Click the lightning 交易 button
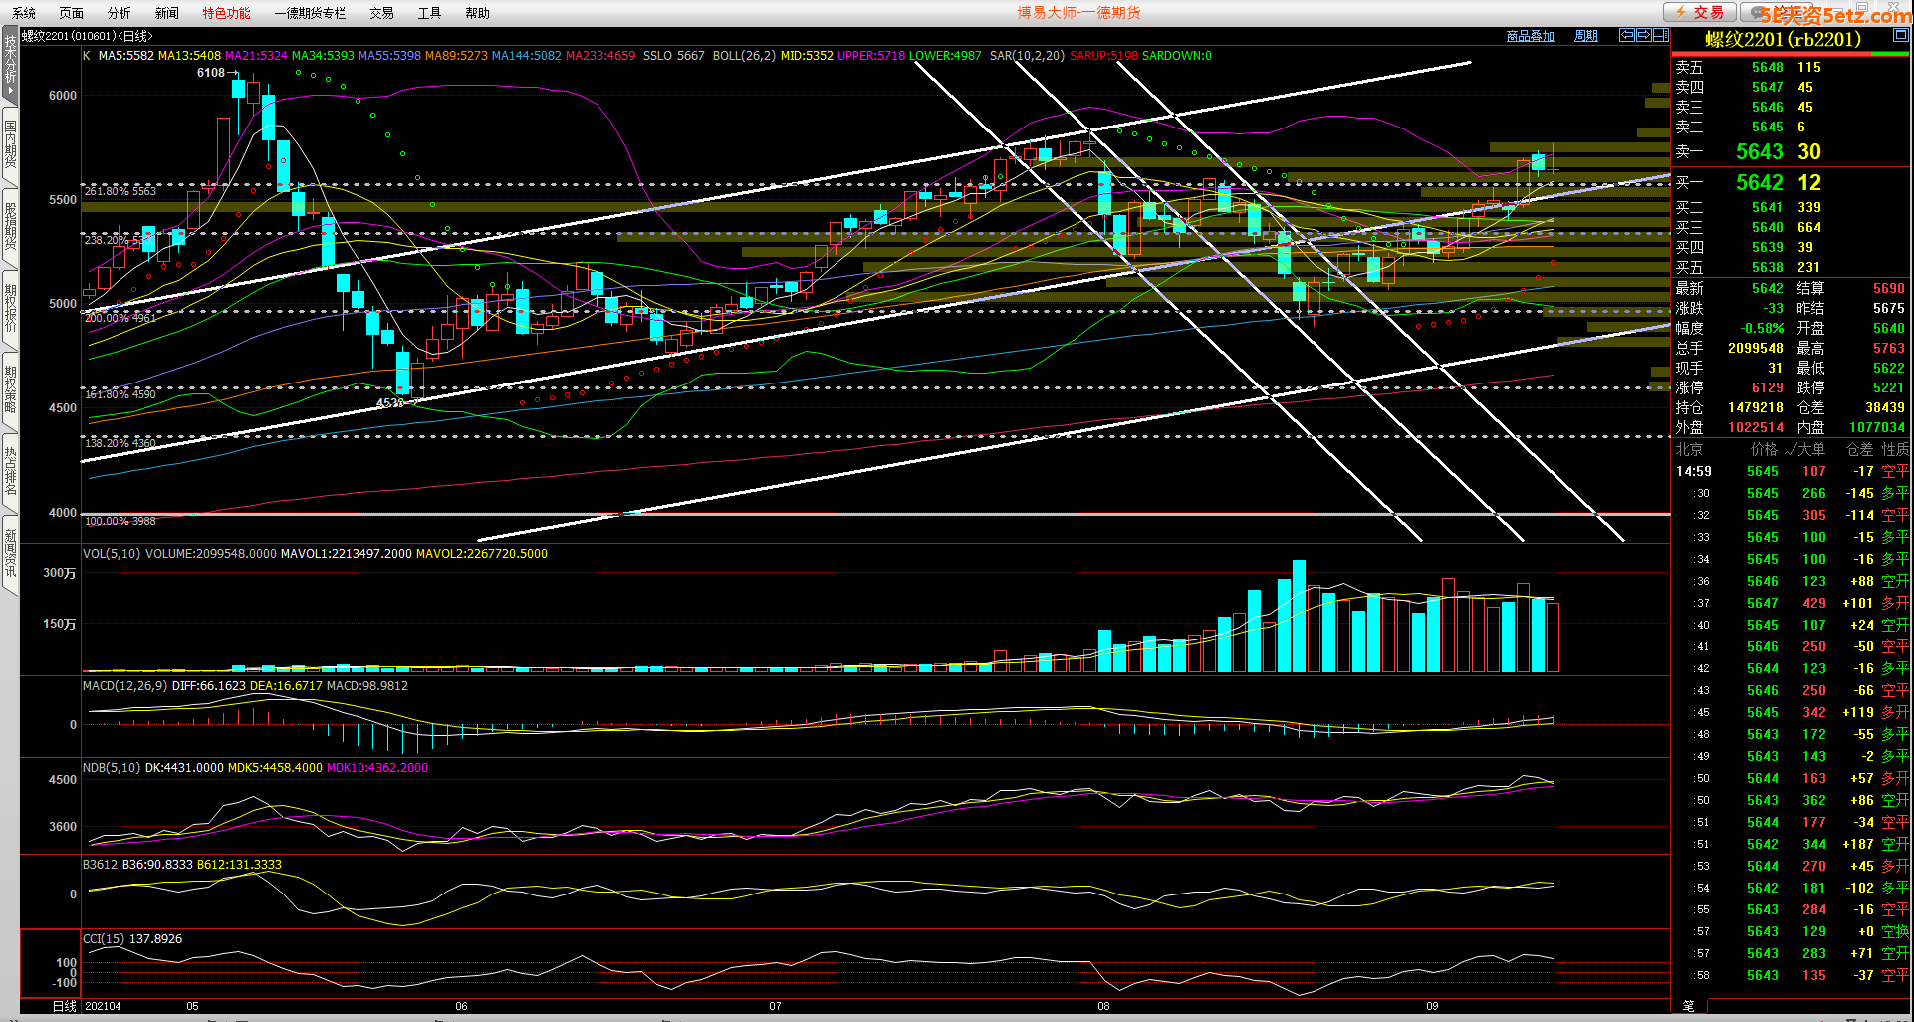This screenshot has height=1022, width=1914. click(1700, 12)
